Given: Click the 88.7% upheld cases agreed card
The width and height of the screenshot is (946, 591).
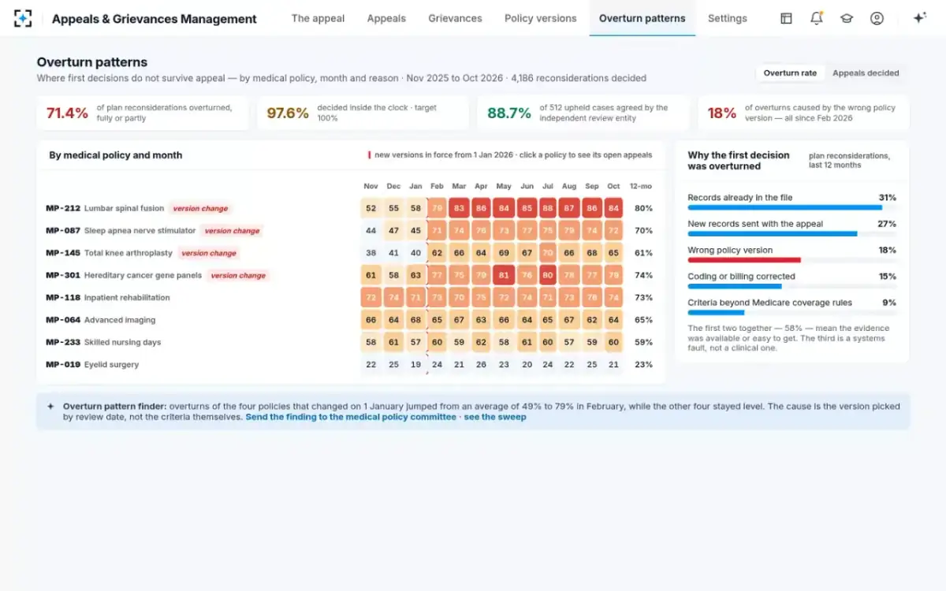Looking at the screenshot, I should 583,113.
